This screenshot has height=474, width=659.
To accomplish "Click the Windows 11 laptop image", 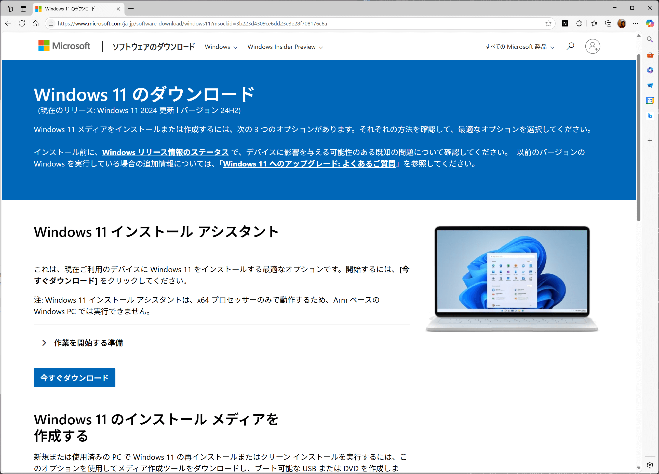I will click(x=512, y=278).
